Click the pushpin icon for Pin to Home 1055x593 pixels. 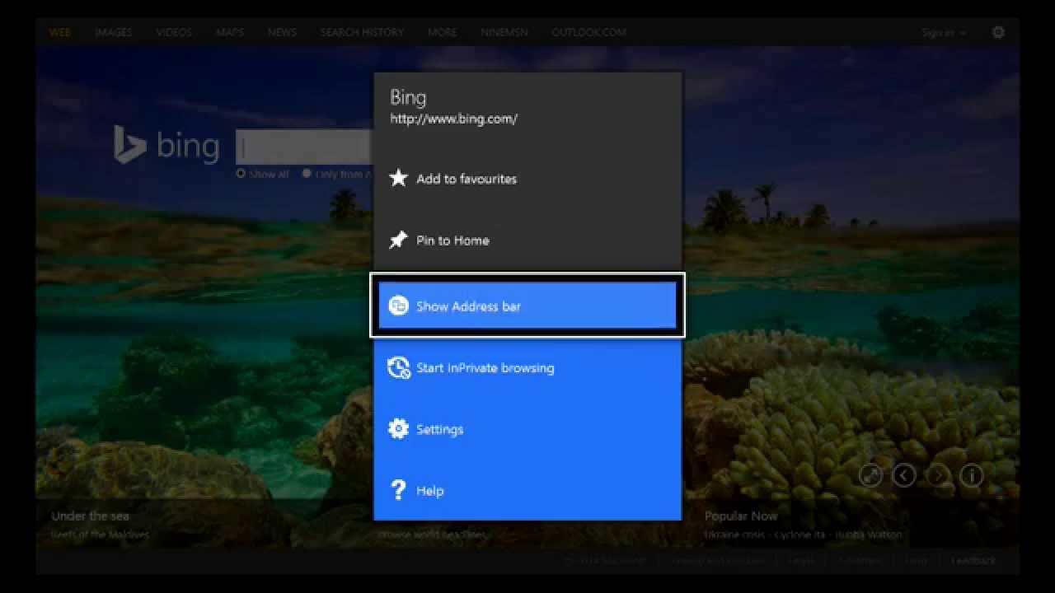[398, 240]
